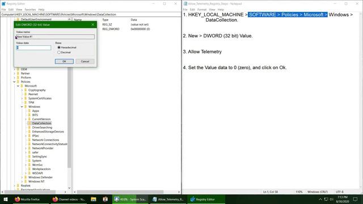Show hidden system tray icons
Screen dimensions: 363x204
click(320, 199)
